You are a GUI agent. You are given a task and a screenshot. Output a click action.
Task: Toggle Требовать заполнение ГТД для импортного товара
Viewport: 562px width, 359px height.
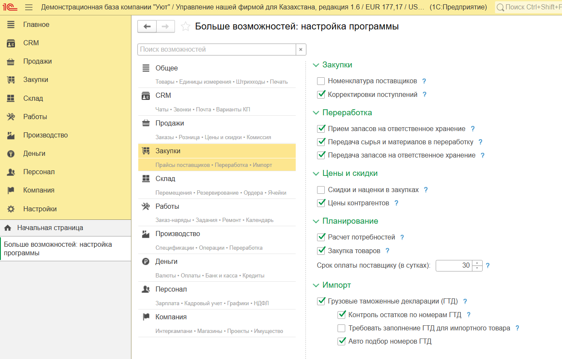341,328
